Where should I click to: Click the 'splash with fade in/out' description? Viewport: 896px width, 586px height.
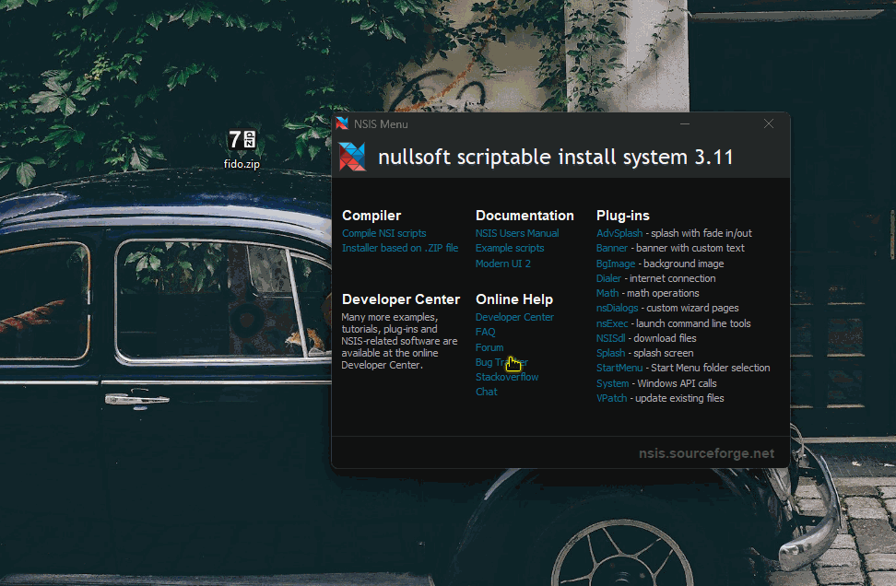pyautogui.click(x=701, y=233)
